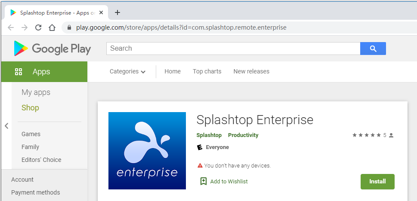Screen dimensions: 417x201
Task: Click the Everyone content rating icon
Action: tap(199, 147)
